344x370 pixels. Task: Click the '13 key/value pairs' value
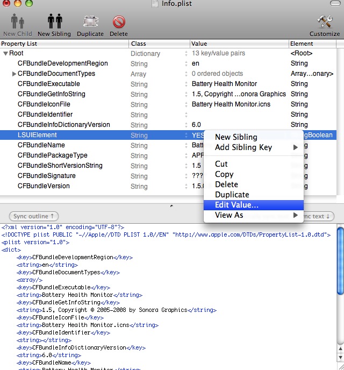tap(218, 53)
